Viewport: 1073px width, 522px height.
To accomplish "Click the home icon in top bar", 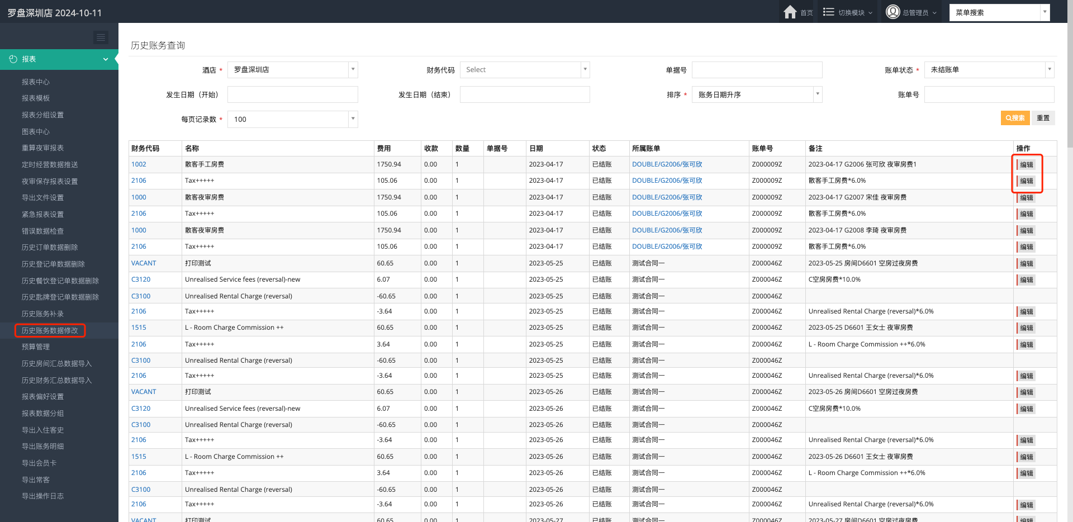I will tap(790, 12).
